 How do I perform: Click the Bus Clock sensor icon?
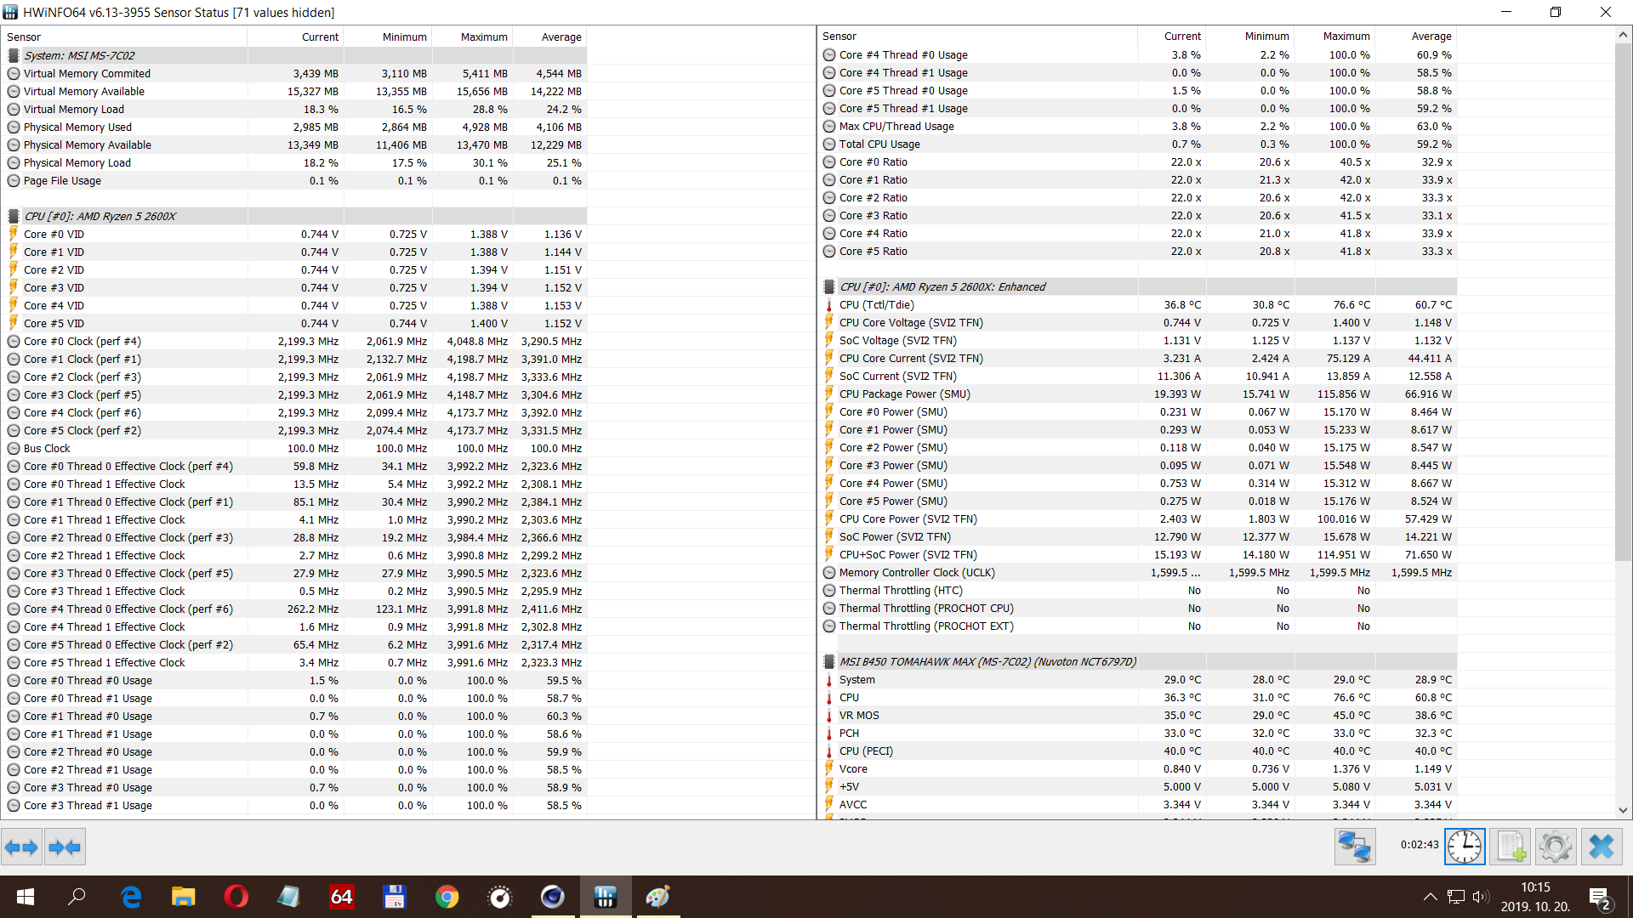[x=14, y=449]
